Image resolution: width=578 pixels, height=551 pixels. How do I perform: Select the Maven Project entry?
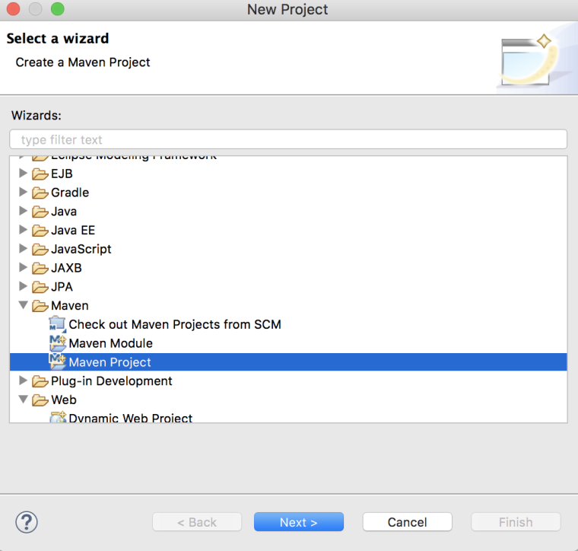coord(110,362)
